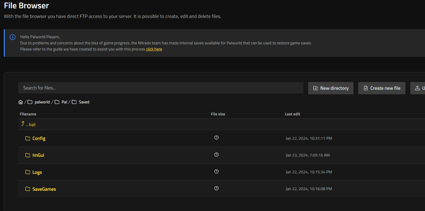This screenshot has width=425, height=211.
Task: Click the home icon in breadcrumb path
Action: 21,102
